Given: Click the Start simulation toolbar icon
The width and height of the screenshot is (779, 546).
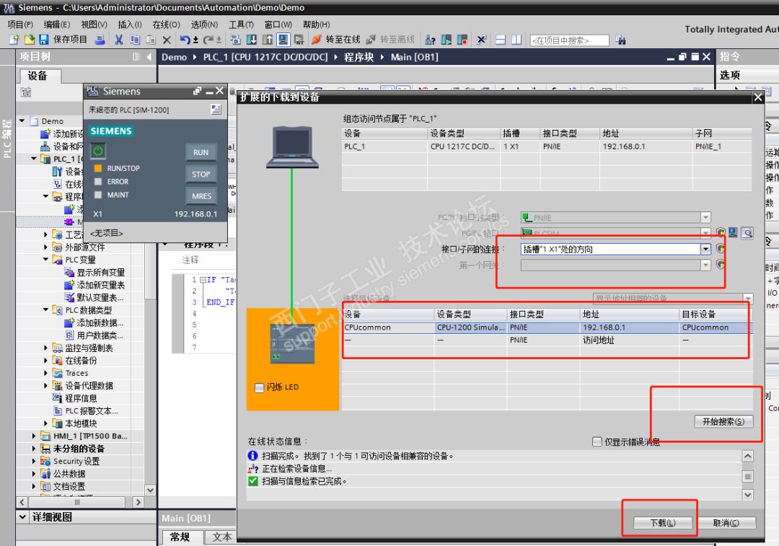Looking at the screenshot, I should [283, 40].
